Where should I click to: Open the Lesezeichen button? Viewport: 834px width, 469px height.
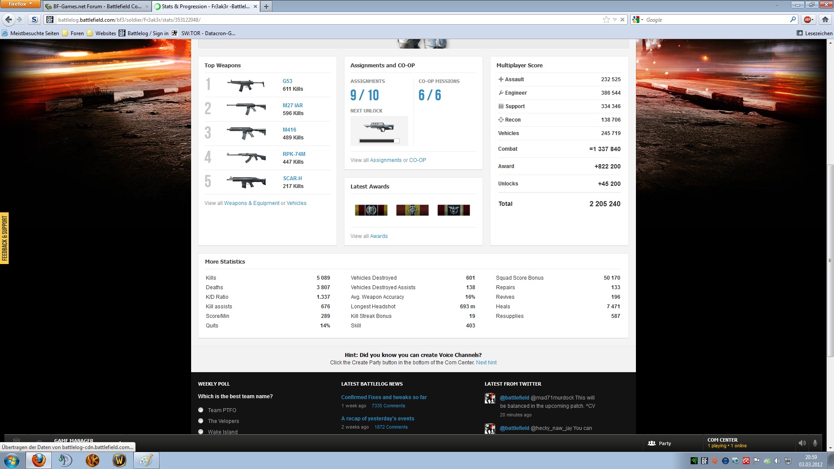[x=814, y=33]
